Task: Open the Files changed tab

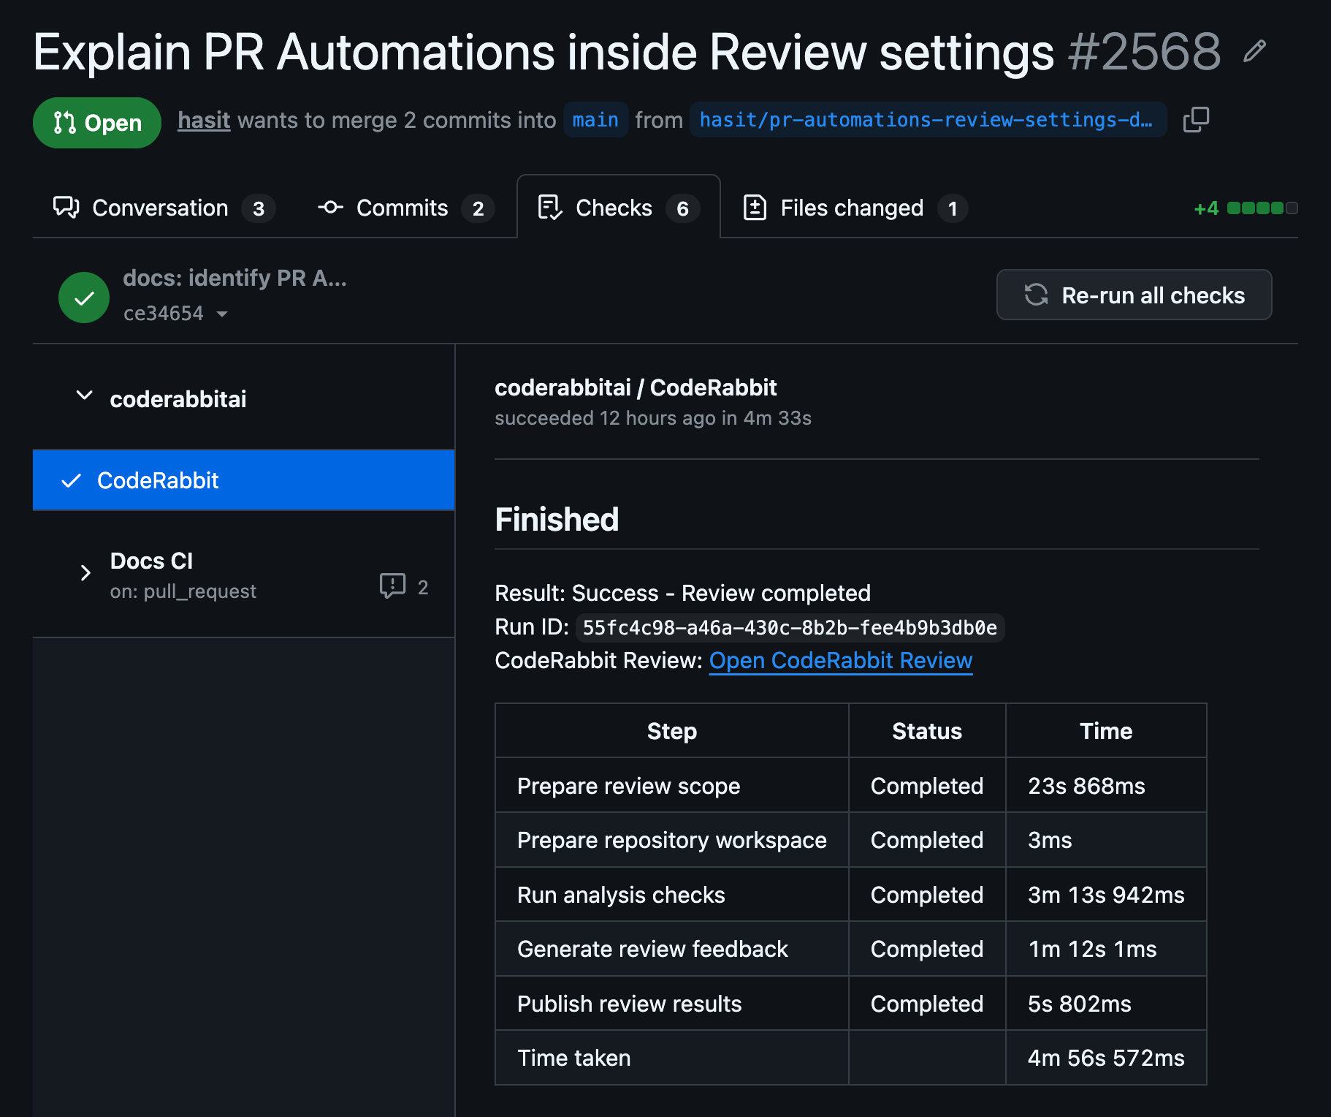Action: click(x=855, y=208)
